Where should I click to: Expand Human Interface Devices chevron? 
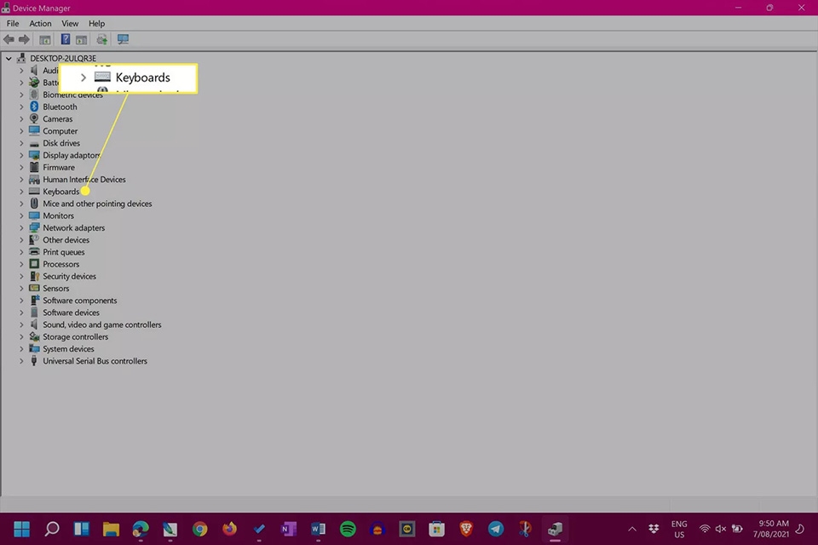point(21,180)
